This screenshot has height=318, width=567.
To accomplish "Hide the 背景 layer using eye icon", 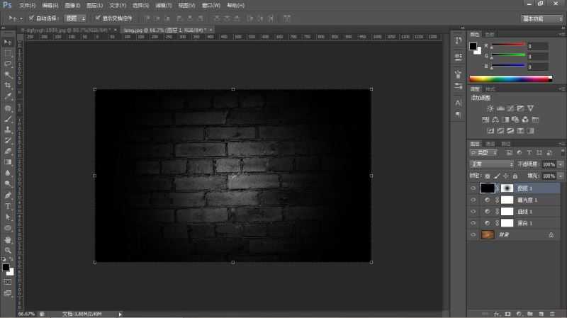I will coord(473,234).
